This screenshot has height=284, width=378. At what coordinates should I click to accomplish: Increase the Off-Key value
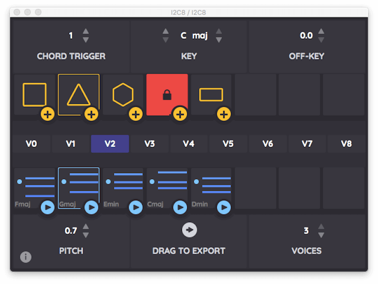pos(321,32)
